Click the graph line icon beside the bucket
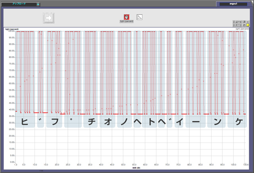254x173 pixels. 139,17
